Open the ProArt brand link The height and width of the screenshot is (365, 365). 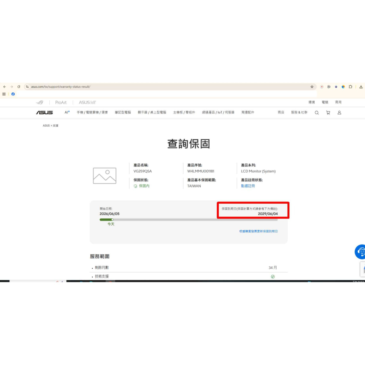61,103
